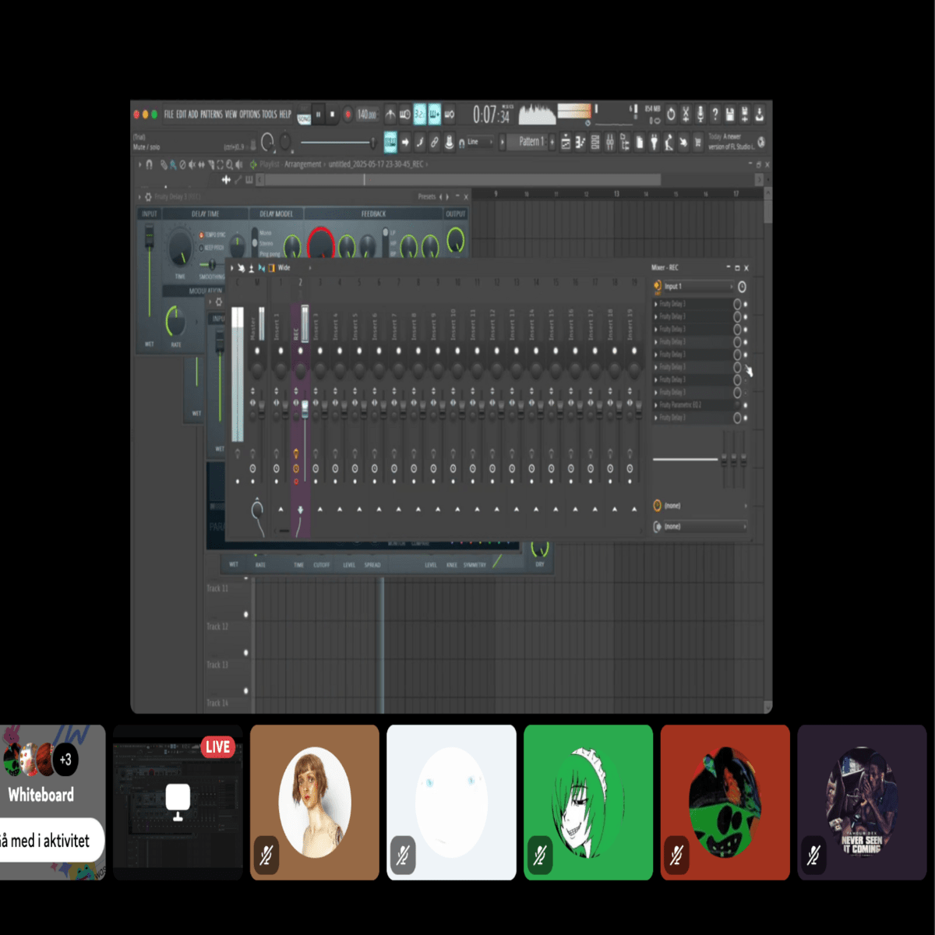Viewport: 935px width, 935px height.
Task: Click the save project floppy icon
Action: (729, 115)
